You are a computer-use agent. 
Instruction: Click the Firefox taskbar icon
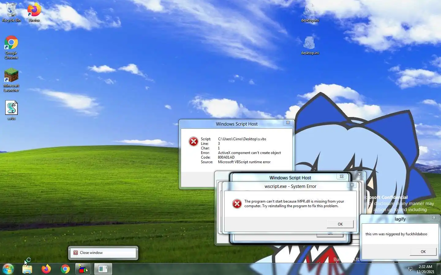tap(46, 269)
